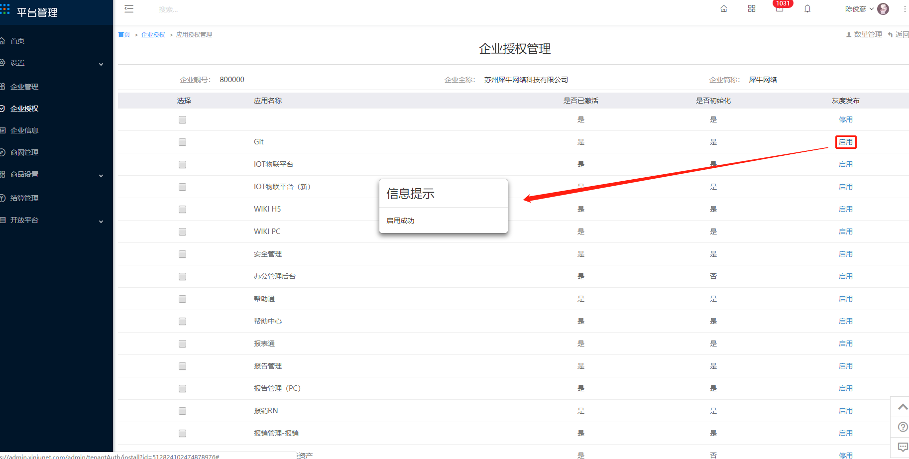Tick checkbox for 帮助通 row

(x=183, y=299)
